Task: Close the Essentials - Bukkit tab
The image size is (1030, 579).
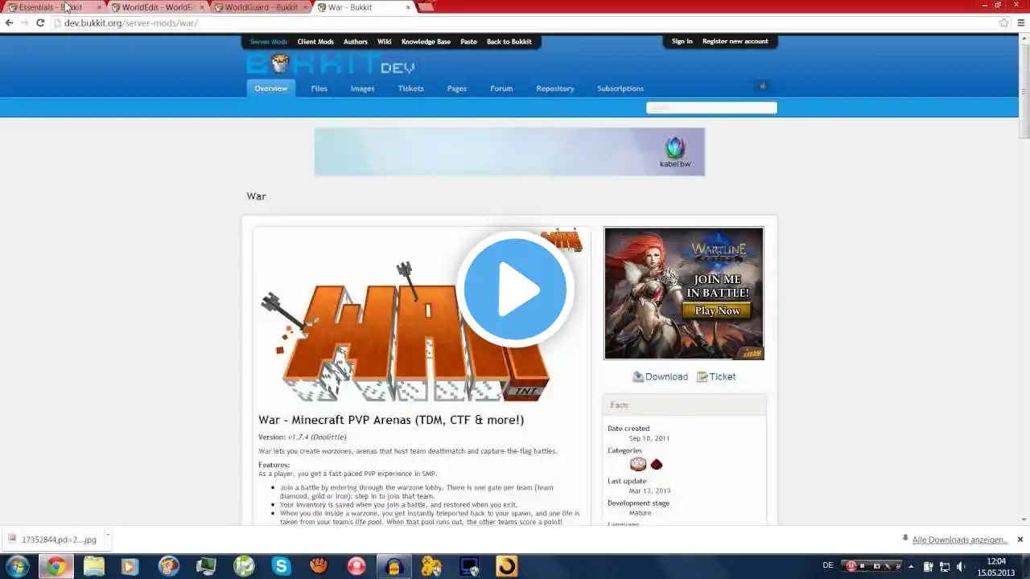Action: (99, 7)
